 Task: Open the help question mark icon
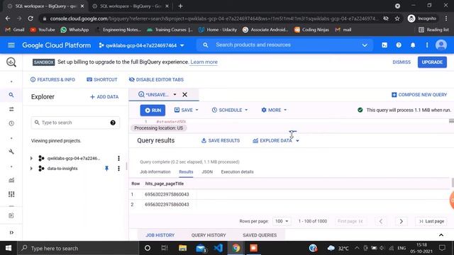(399, 45)
